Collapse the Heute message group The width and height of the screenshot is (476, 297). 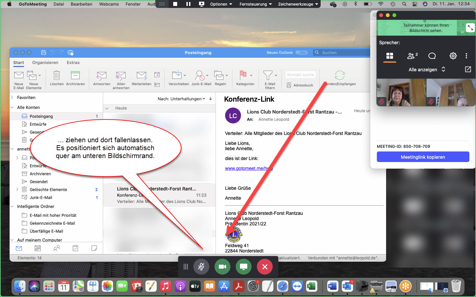107,108
